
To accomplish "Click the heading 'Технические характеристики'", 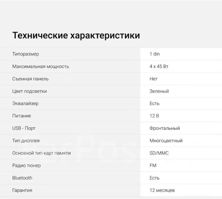I will 76,36.
